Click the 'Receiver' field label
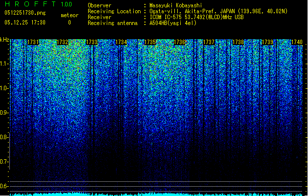Viewport: 308px width, 196px height. click(x=99, y=17)
